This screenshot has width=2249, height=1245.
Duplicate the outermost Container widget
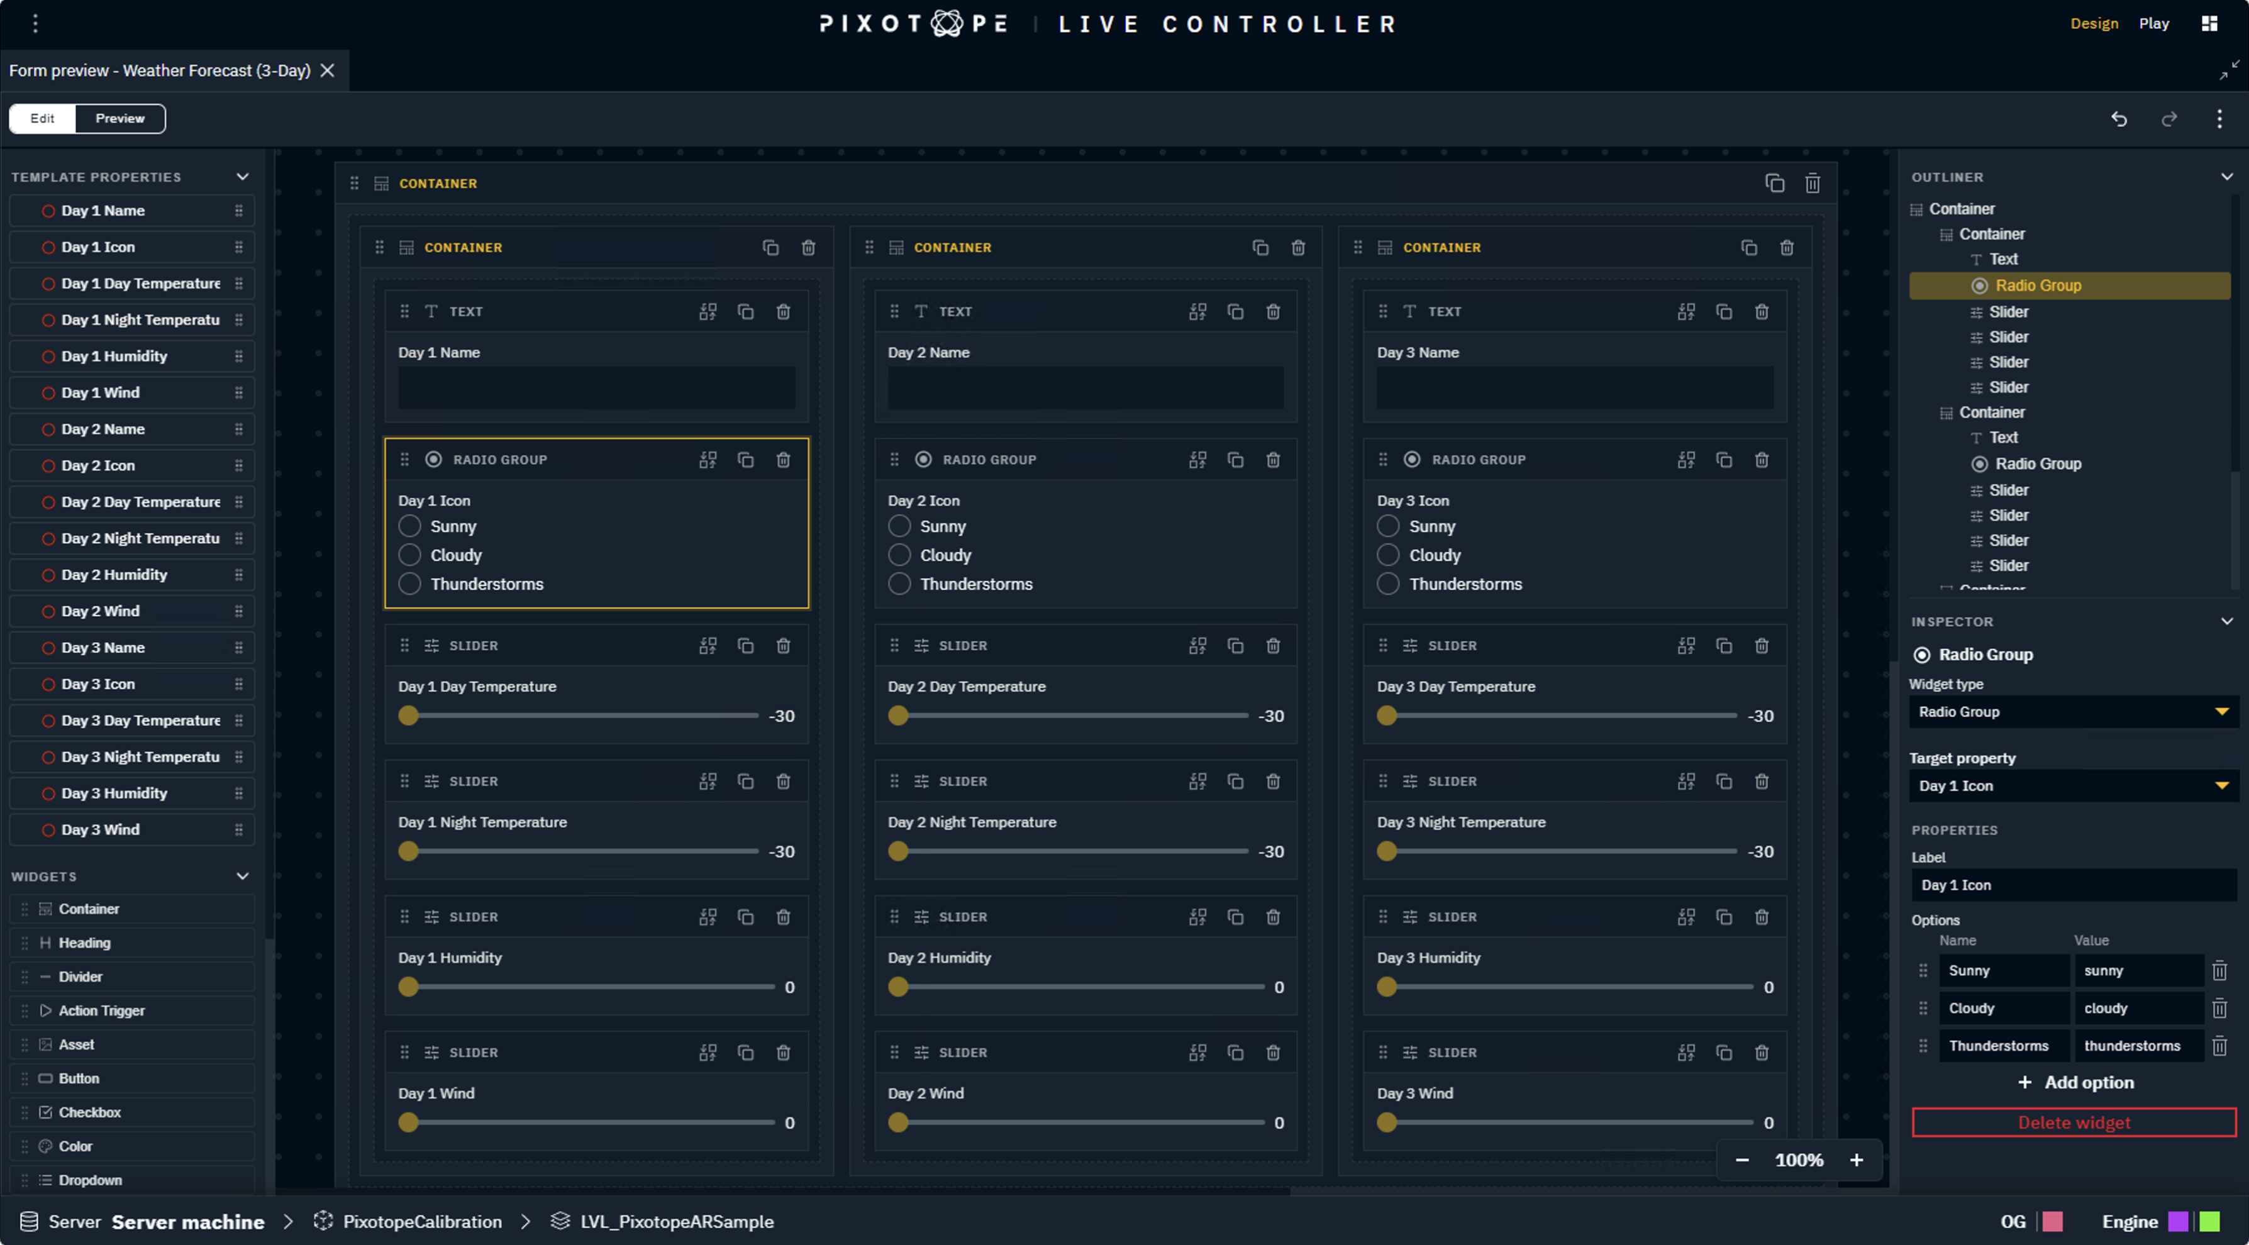point(1774,184)
